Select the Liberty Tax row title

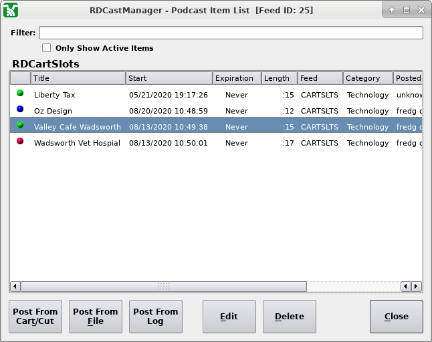pos(55,95)
